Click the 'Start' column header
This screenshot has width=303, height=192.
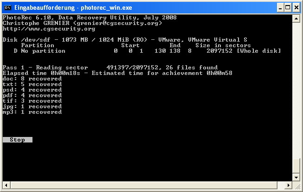click(130, 45)
